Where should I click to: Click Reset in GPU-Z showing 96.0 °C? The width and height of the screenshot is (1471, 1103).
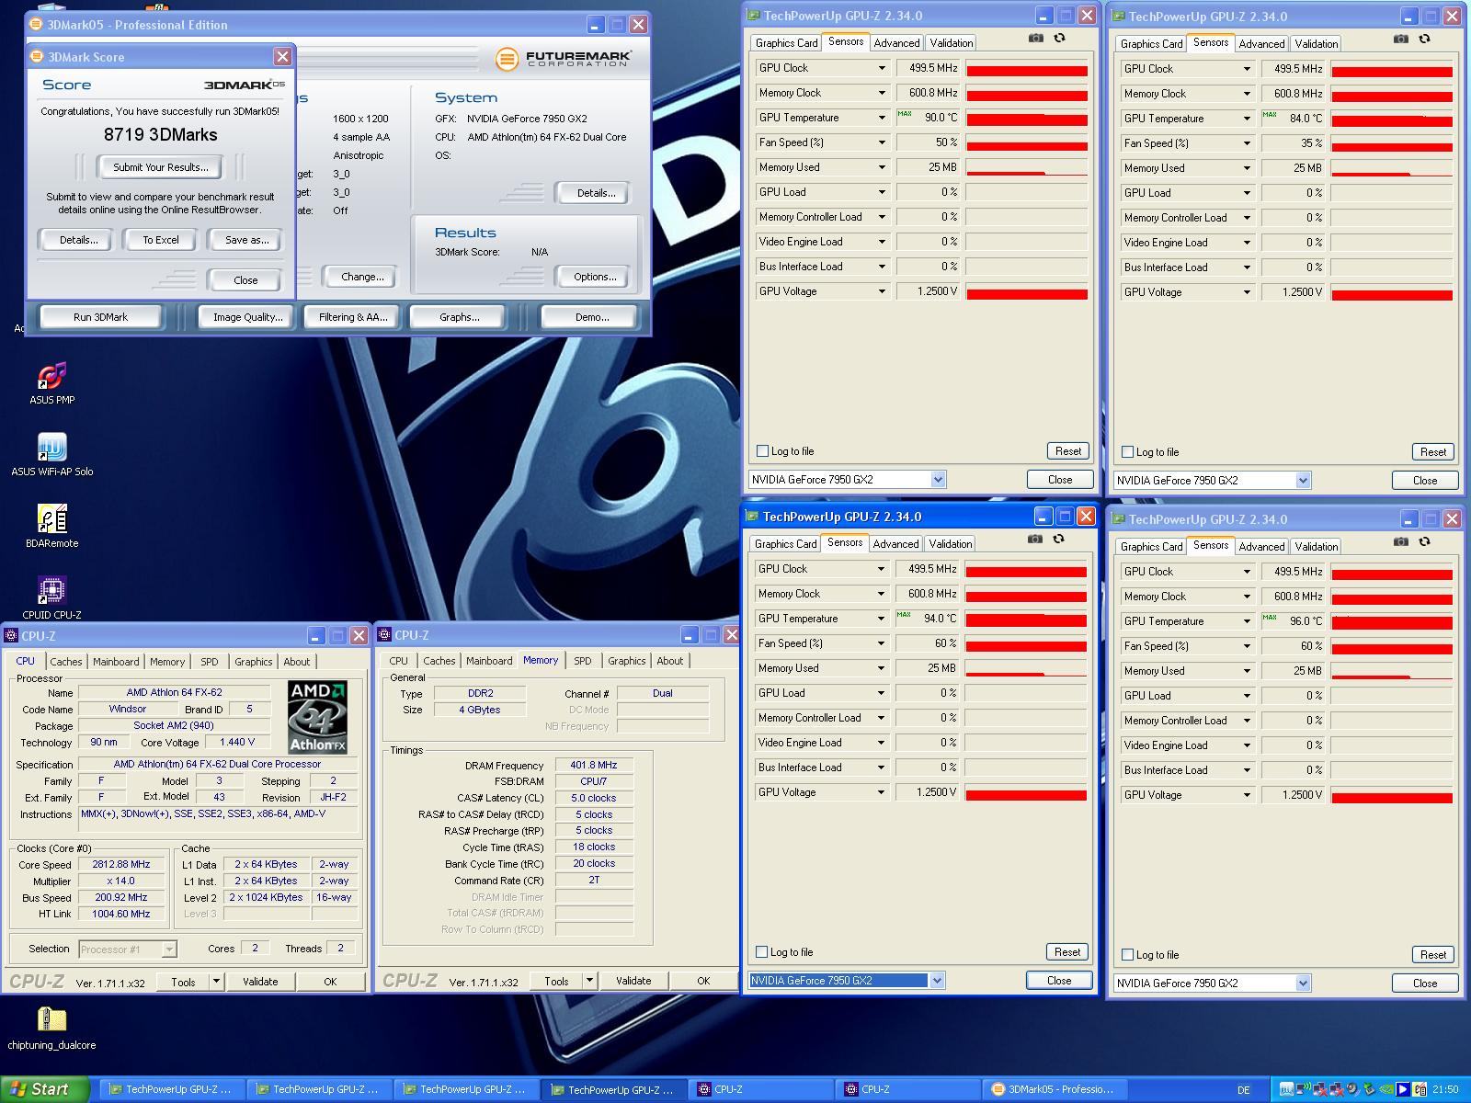point(1432,955)
